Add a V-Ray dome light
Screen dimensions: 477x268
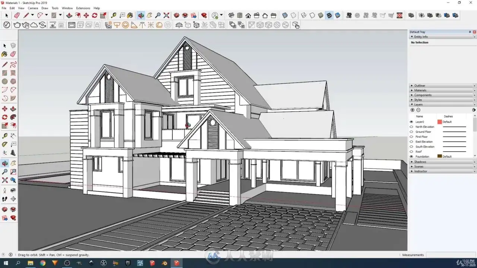coord(159,25)
